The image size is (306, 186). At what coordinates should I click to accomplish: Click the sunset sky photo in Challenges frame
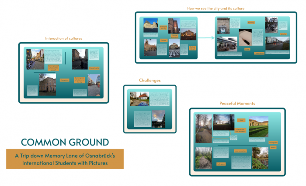click(159, 118)
